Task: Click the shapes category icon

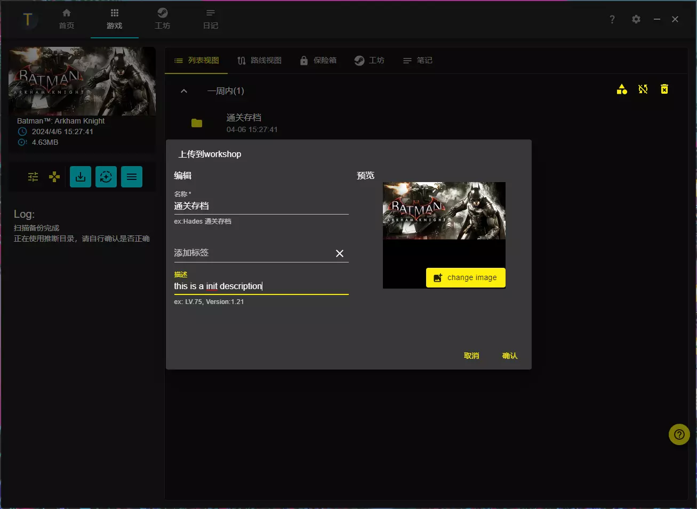Action: tap(622, 89)
